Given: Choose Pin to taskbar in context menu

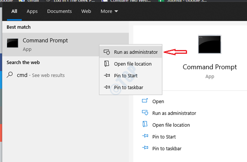Looking at the screenshot, I should 130,88.
